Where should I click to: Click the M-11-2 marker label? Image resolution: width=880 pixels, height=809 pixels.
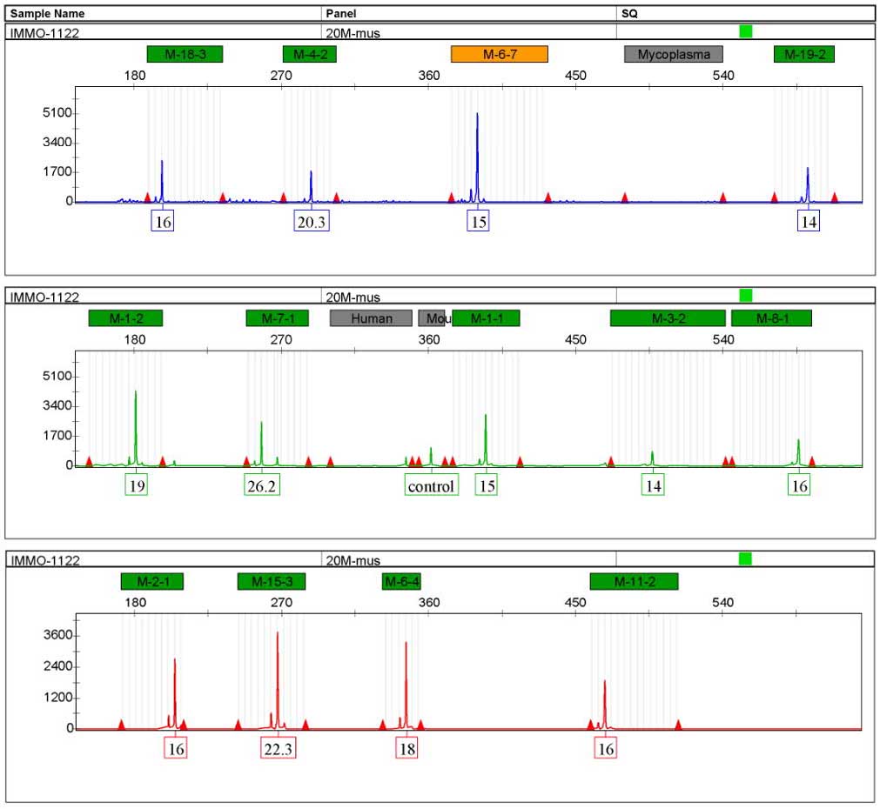635,581
